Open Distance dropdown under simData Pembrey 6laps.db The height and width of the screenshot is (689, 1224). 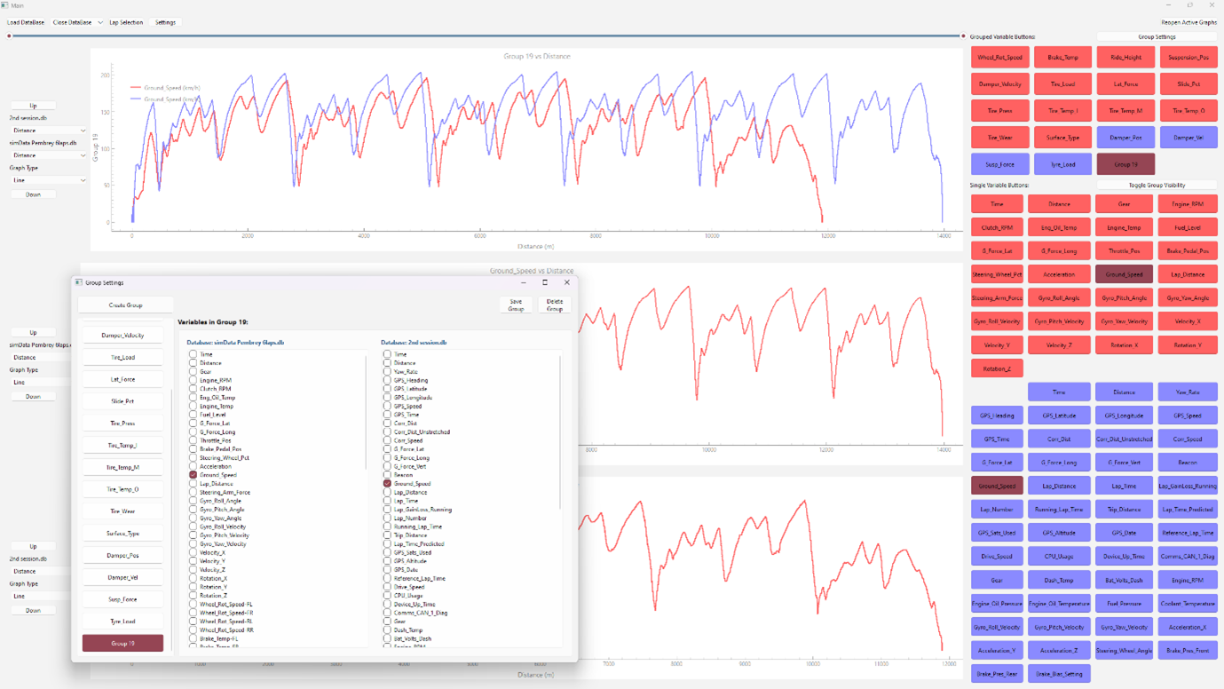(48, 155)
